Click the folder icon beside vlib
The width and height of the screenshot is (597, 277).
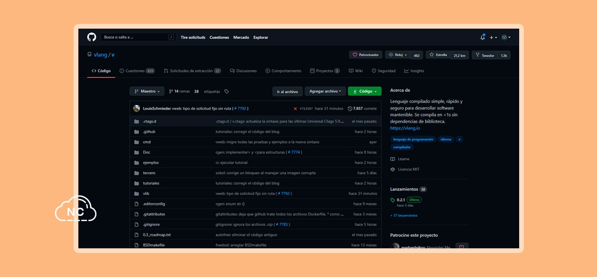137,193
